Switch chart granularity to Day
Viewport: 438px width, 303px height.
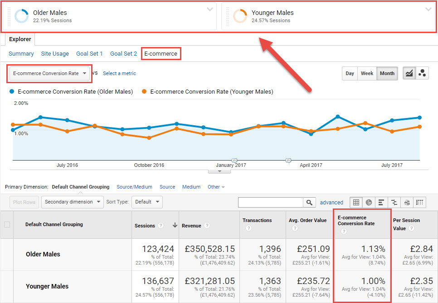click(350, 73)
